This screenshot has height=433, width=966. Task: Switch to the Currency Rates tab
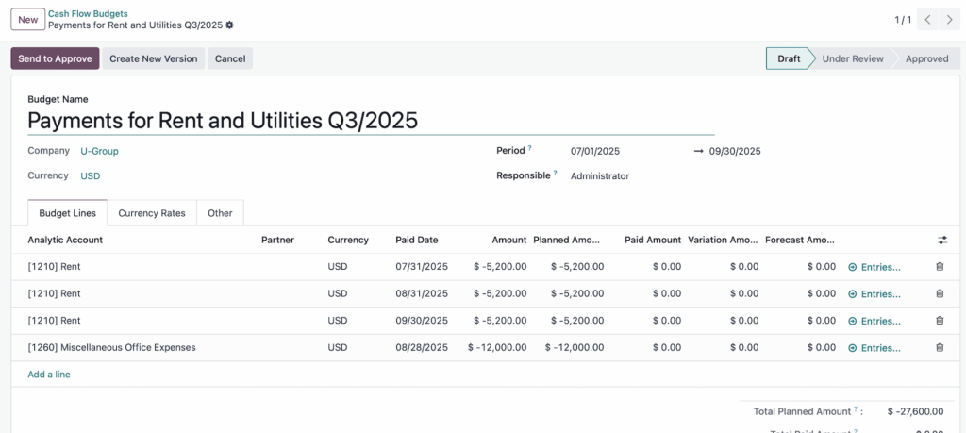click(152, 213)
